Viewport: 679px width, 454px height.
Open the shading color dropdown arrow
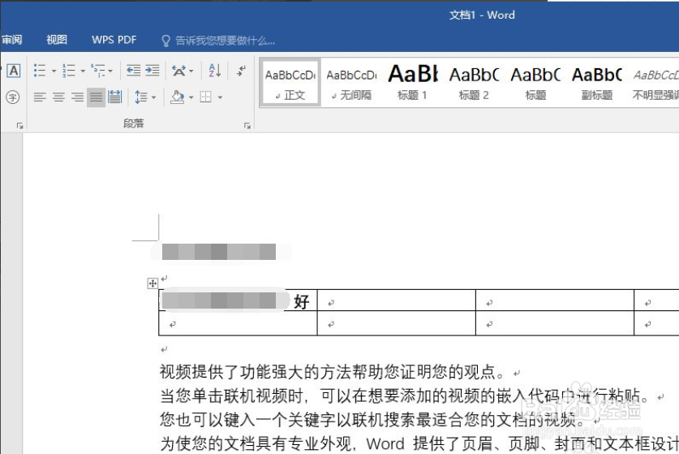(x=191, y=97)
